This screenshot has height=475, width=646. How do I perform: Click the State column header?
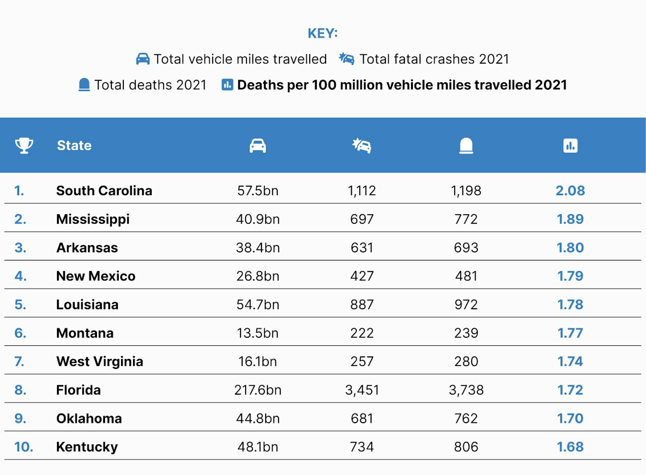click(74, 145)
